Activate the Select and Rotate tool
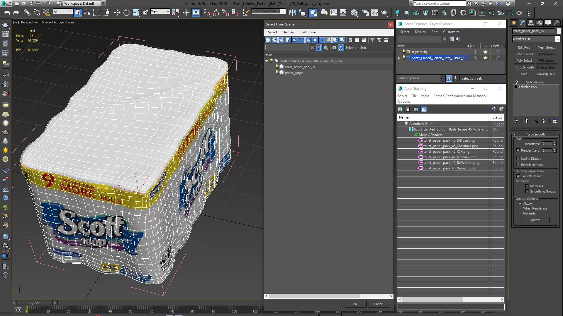The height and width of the screenshot is (316, 563). pyautogui.click(x=126, y=13)
